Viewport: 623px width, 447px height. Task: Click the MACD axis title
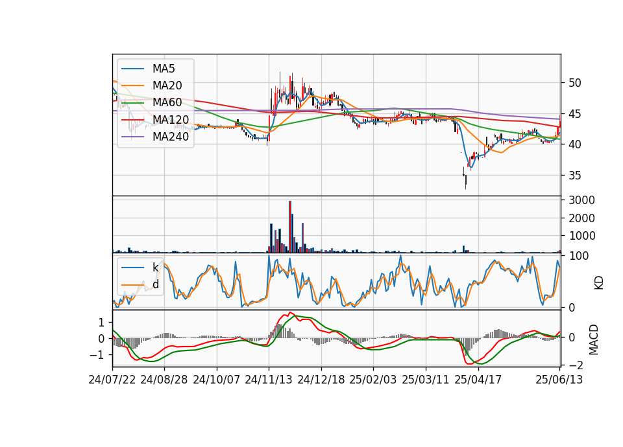click(594, 339)
